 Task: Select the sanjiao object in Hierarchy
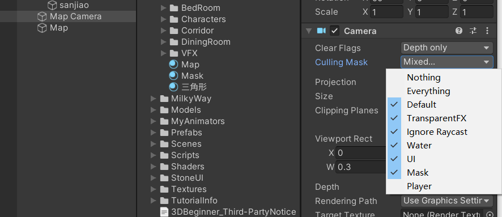coord(74,5)
